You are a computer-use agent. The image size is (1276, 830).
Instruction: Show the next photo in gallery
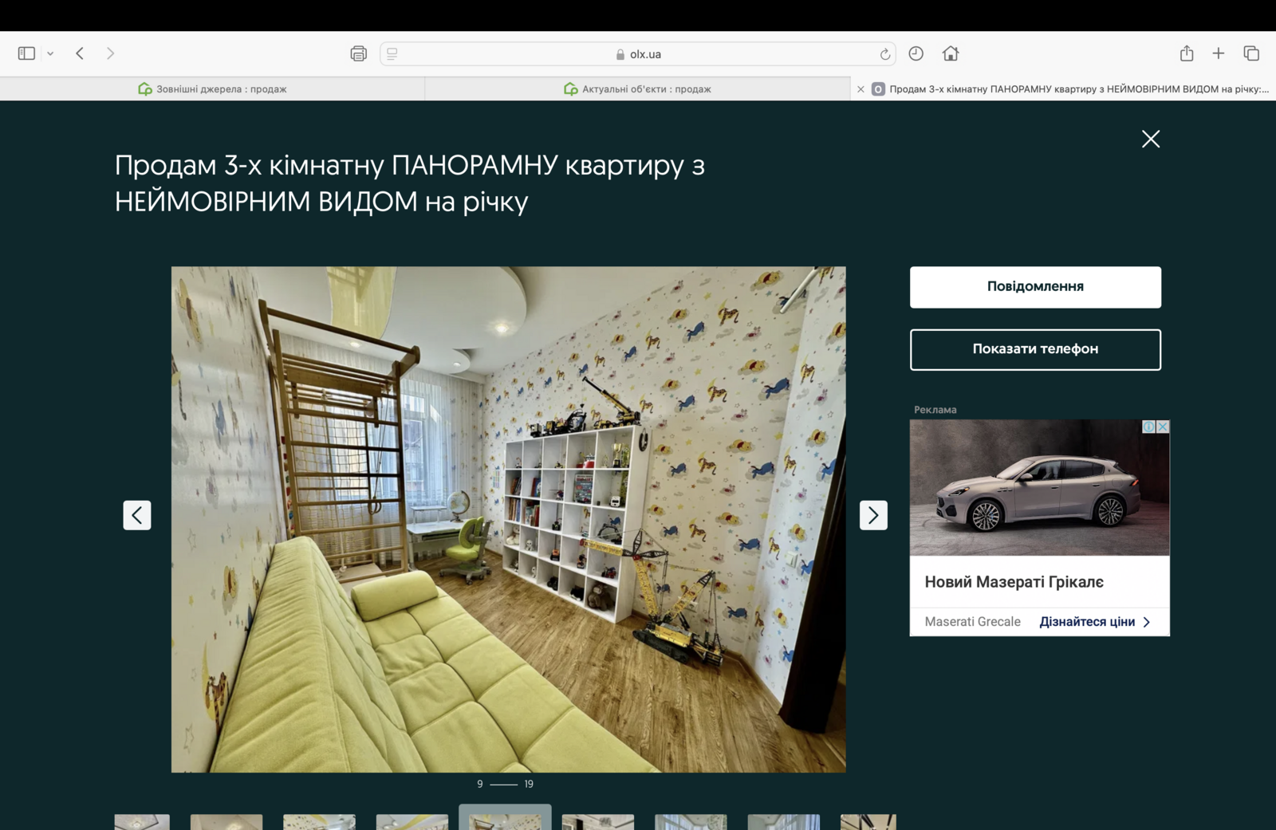point(873,515)
